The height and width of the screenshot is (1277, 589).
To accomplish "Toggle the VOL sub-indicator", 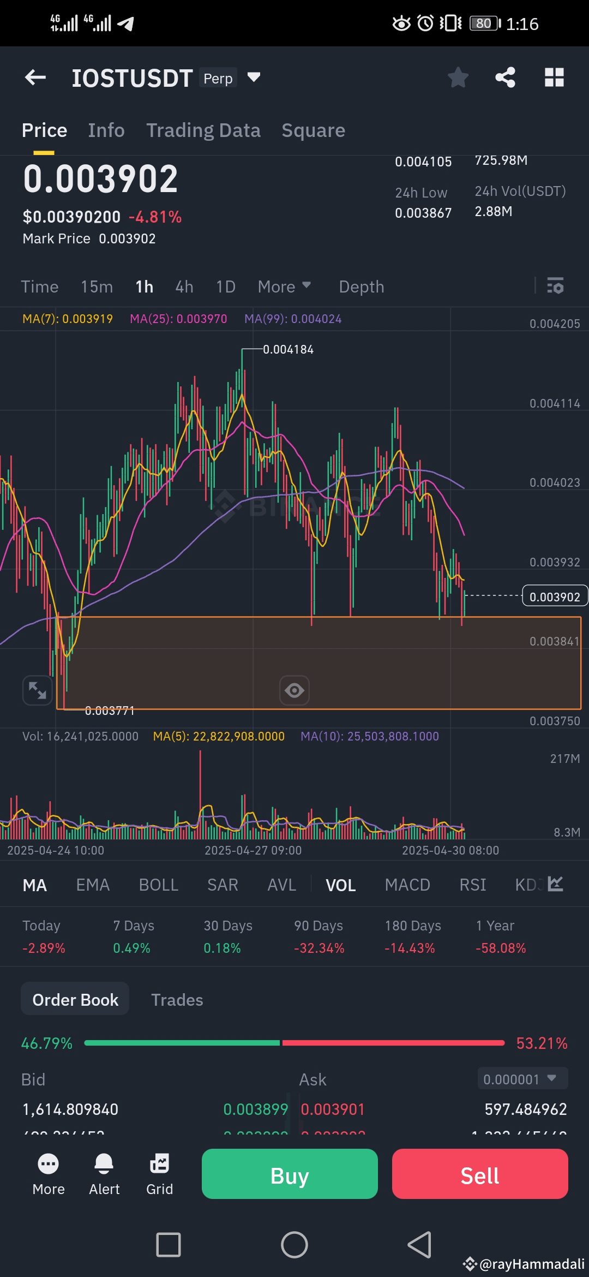I will 341,885.
